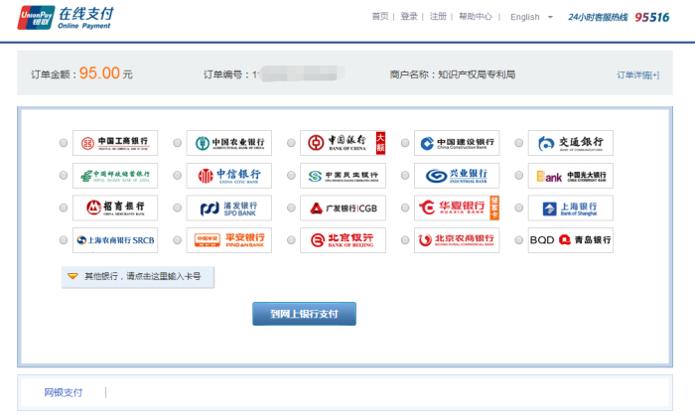
Task: Select the radio button for 中国银行
Action: pos(291,143)
